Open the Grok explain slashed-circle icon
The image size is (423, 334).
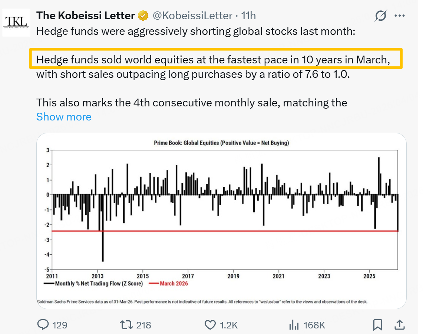381,16
